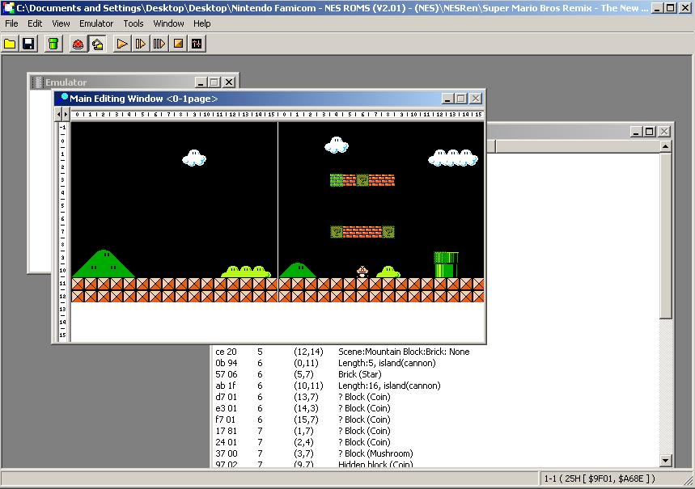Viewport: 695px width, 489px height.
Task: Open the Tools menu
Action: (x=133, y=23)
